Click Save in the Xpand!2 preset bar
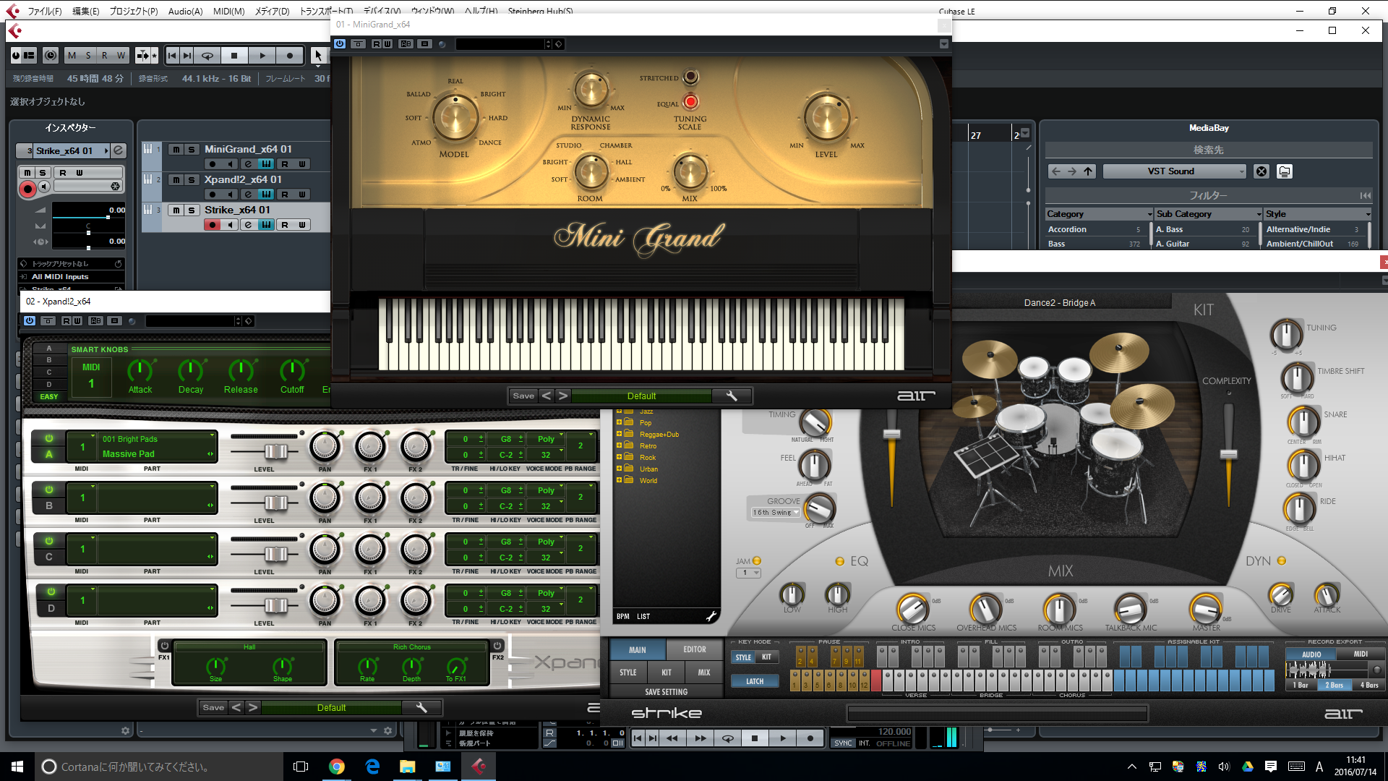Screen dimensions: 1388x781 pos(213,707)
